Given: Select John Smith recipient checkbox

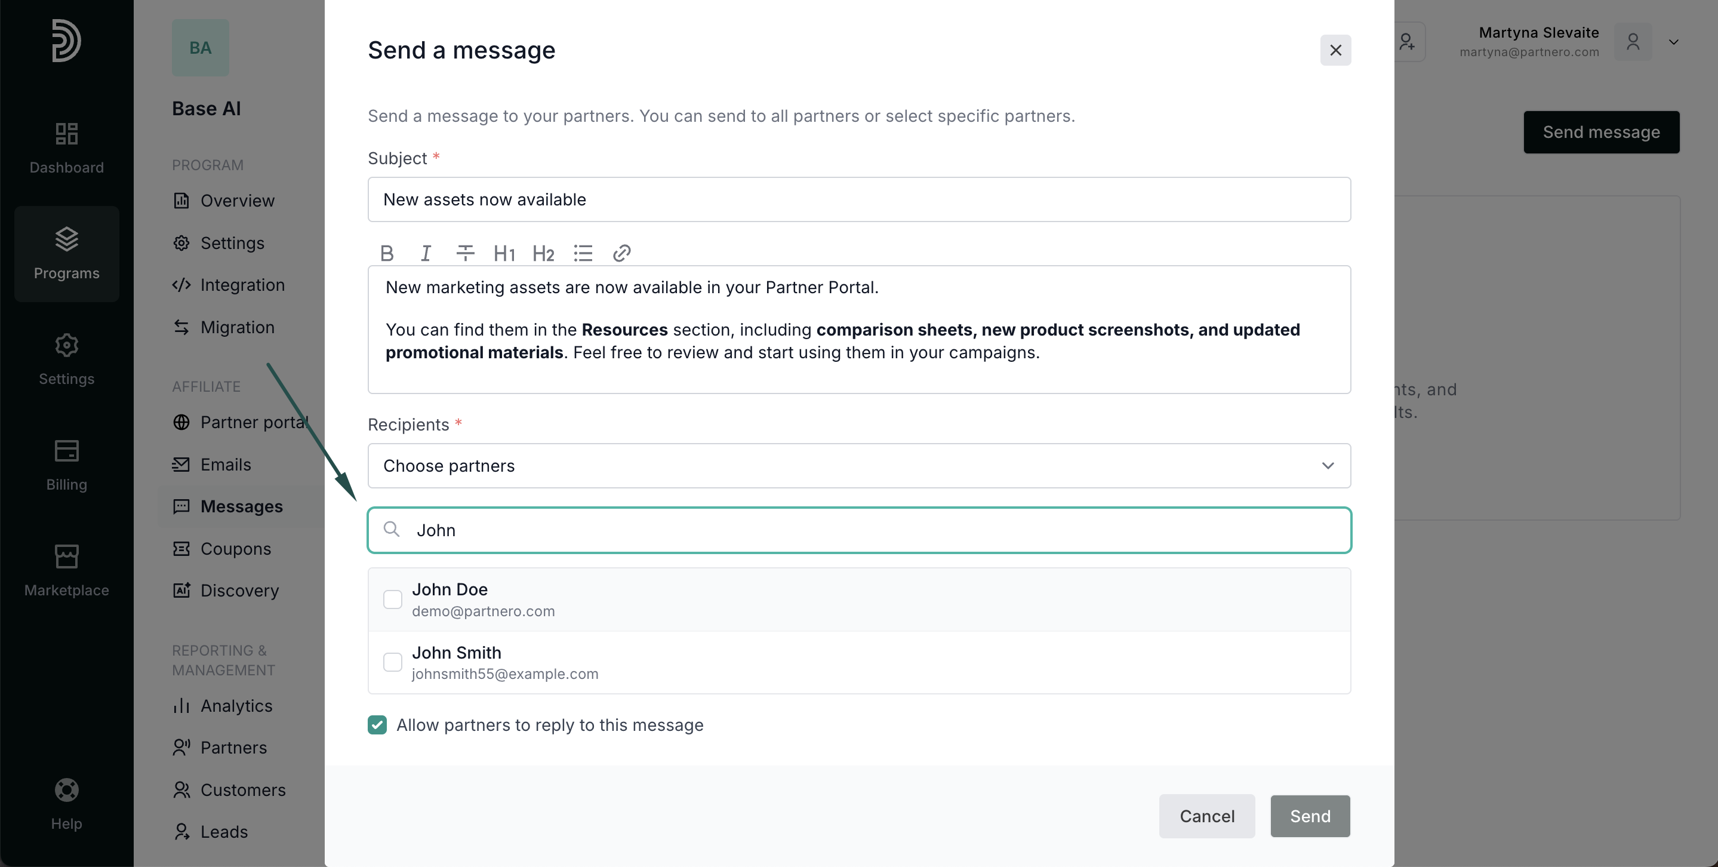Looking at the screenshot, I should pyautogui.click(x=393, y=662).
